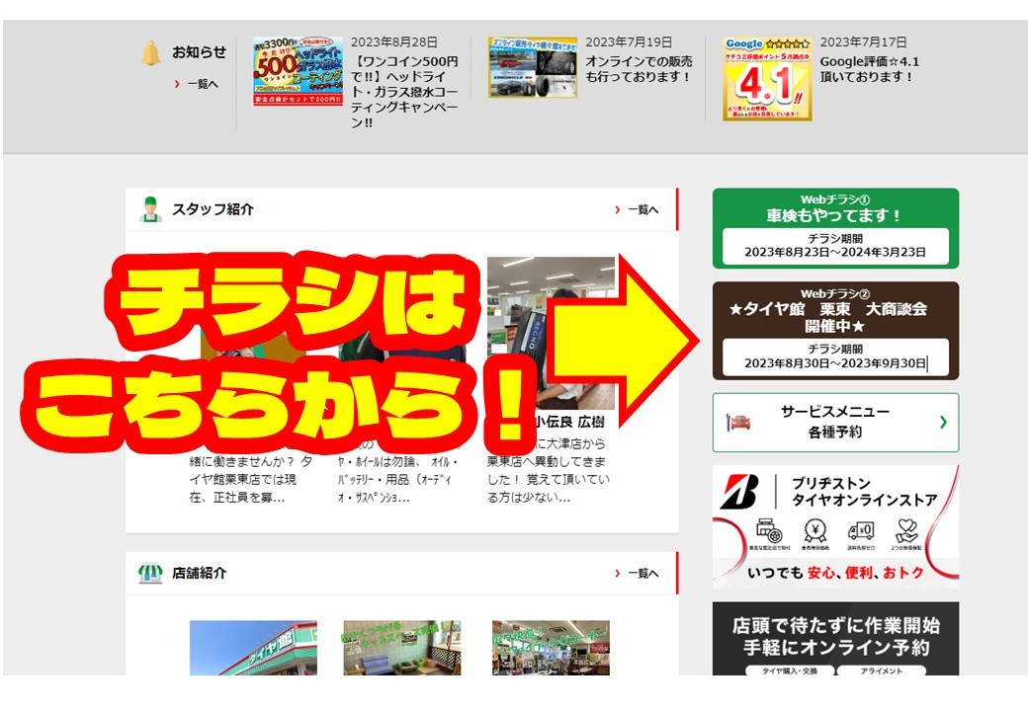The height and width of the screenshot is (711, 1028).
Task: Open the online tire sales news thumbnail
Action: point(533,67)
